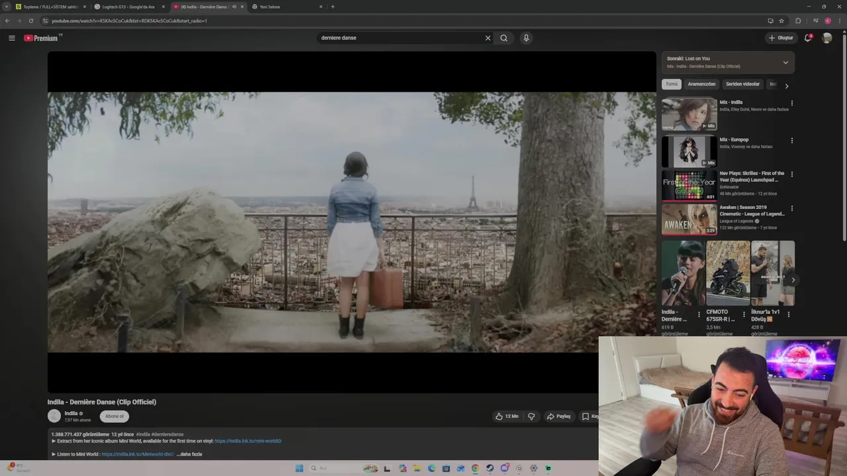Open the Indila channel avatar
847x476 pixels.
54,416
